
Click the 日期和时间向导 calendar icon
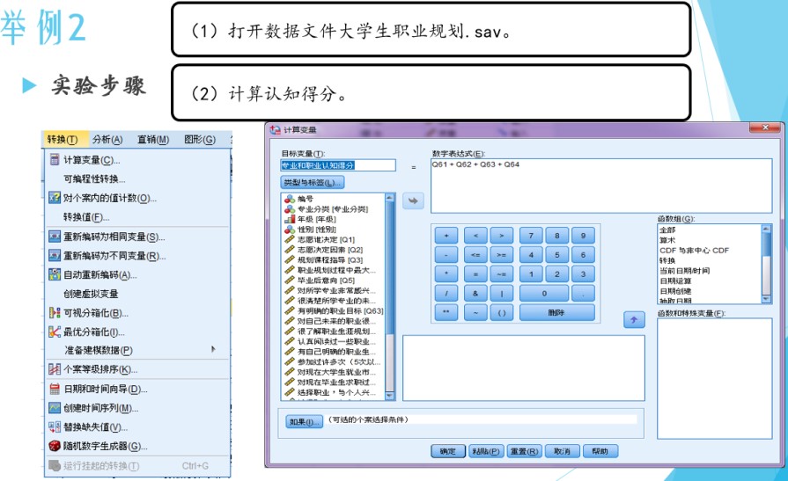click(x=54, y=390)
